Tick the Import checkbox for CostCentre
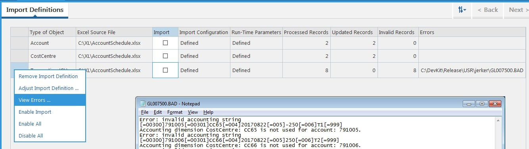Screen dimensions: 529x149 point(165,56)
